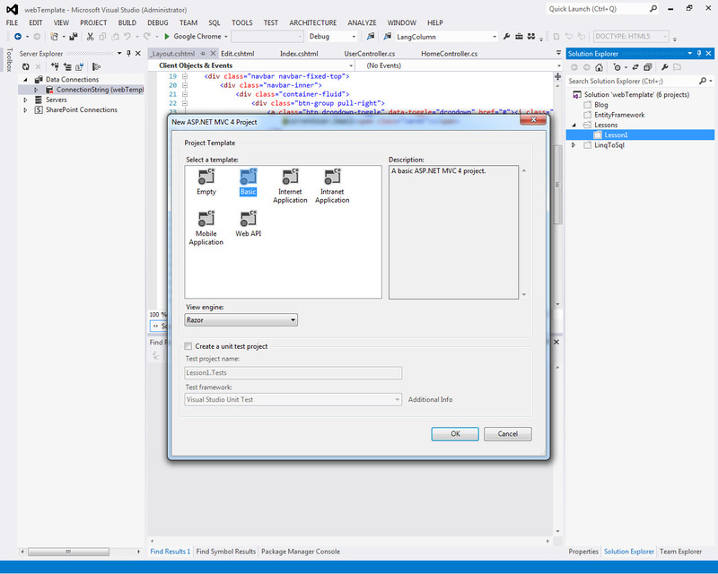The width and height of the screenshot is (718, 574).
Task: Click the Visual Studio logo icon
Action: point(12,9)
